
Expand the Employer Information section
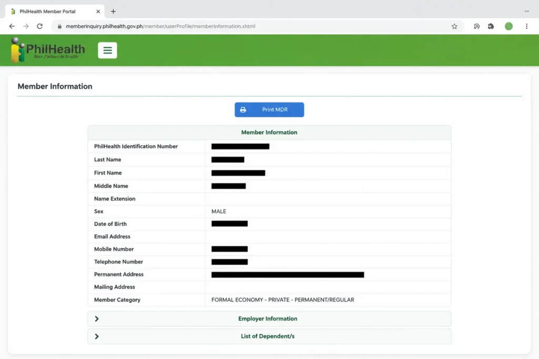[x=269, y=319]
